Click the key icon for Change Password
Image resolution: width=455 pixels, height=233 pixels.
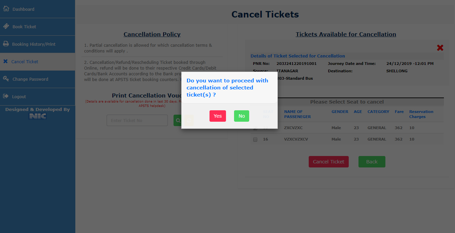(6, 79)
